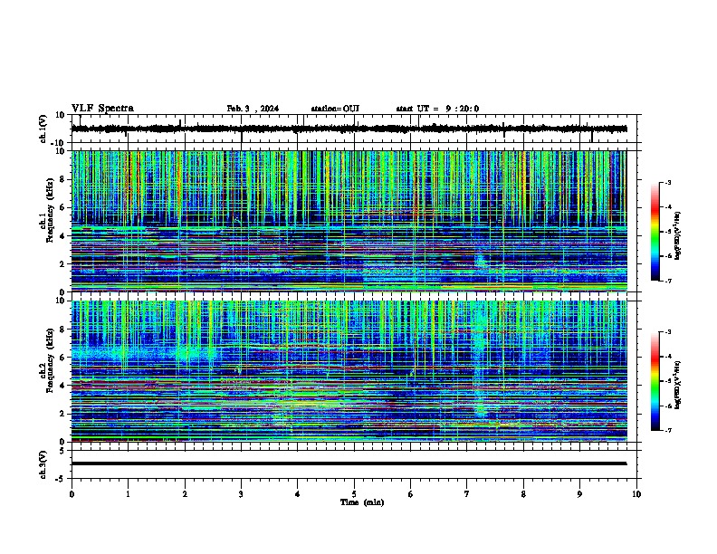The image size is (717, 554).
Task: Click the "station=OUI" header text
Action: click(335, 109)
